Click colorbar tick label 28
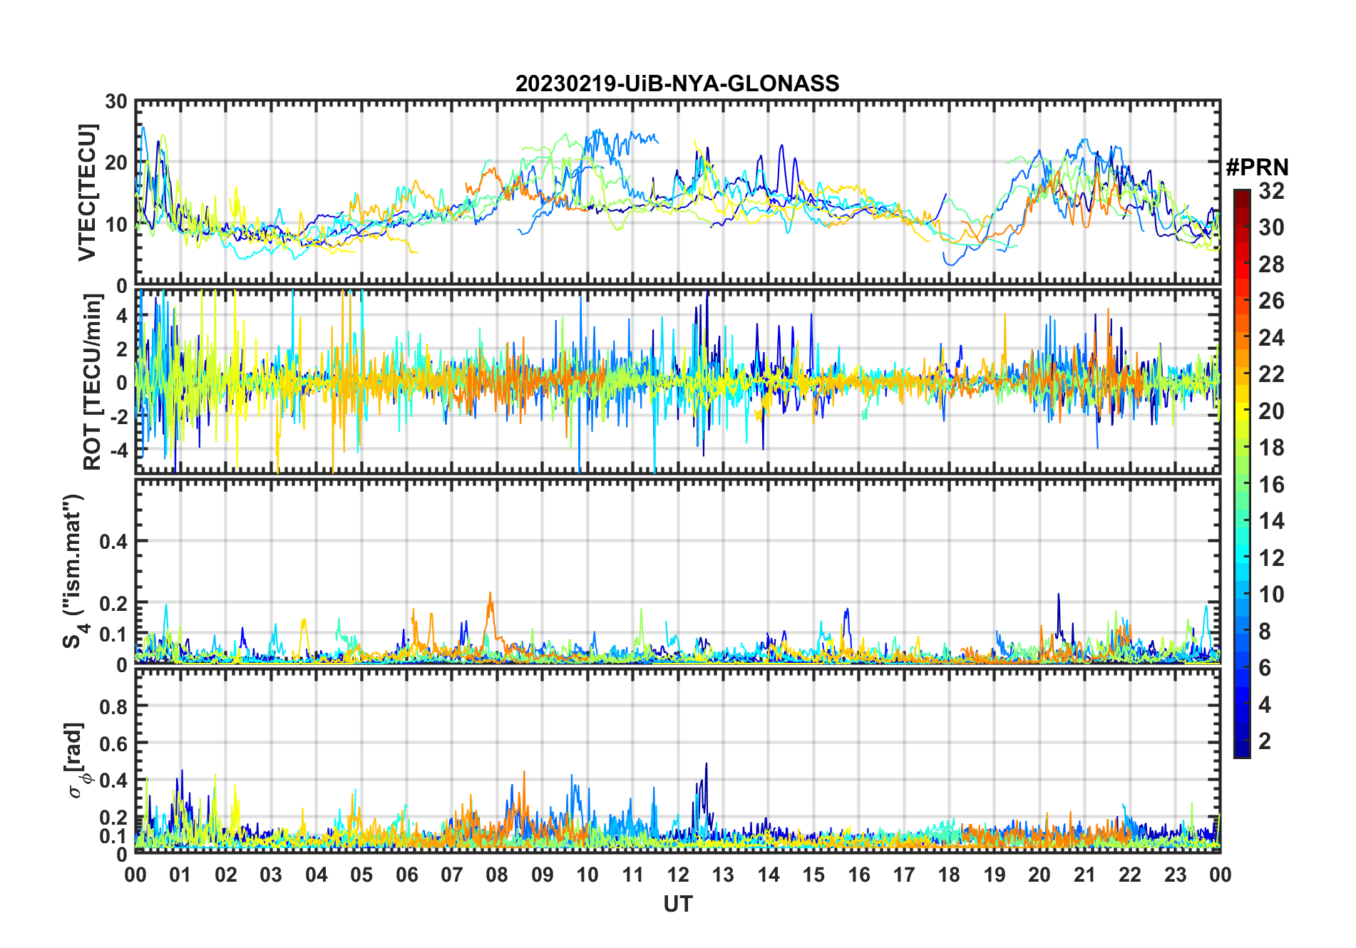This screenshot has width=1356, height=948. [x=1271, y=264]
